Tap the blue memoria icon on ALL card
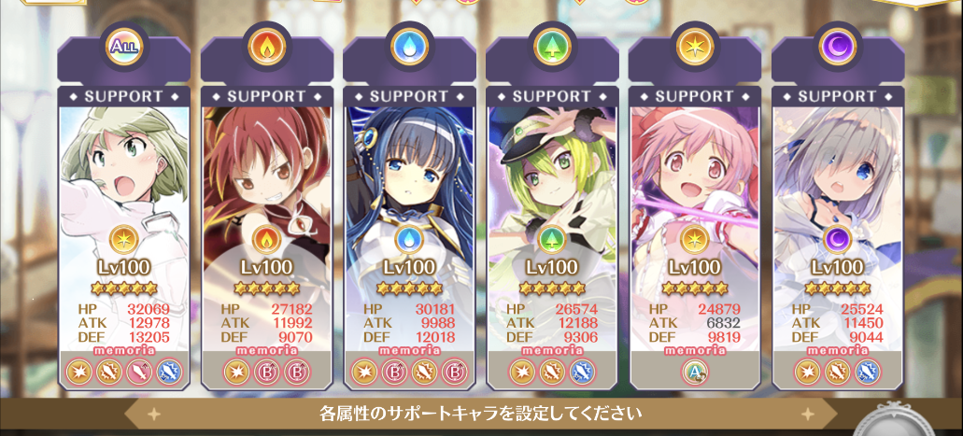Viewport: 963px width, 436px height. pyautogui.click(x=168, y=372)
